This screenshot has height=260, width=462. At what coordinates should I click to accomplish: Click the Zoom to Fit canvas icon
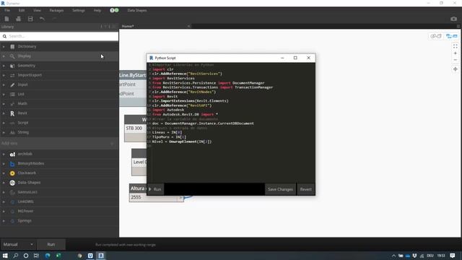click(x=456, y=46)
